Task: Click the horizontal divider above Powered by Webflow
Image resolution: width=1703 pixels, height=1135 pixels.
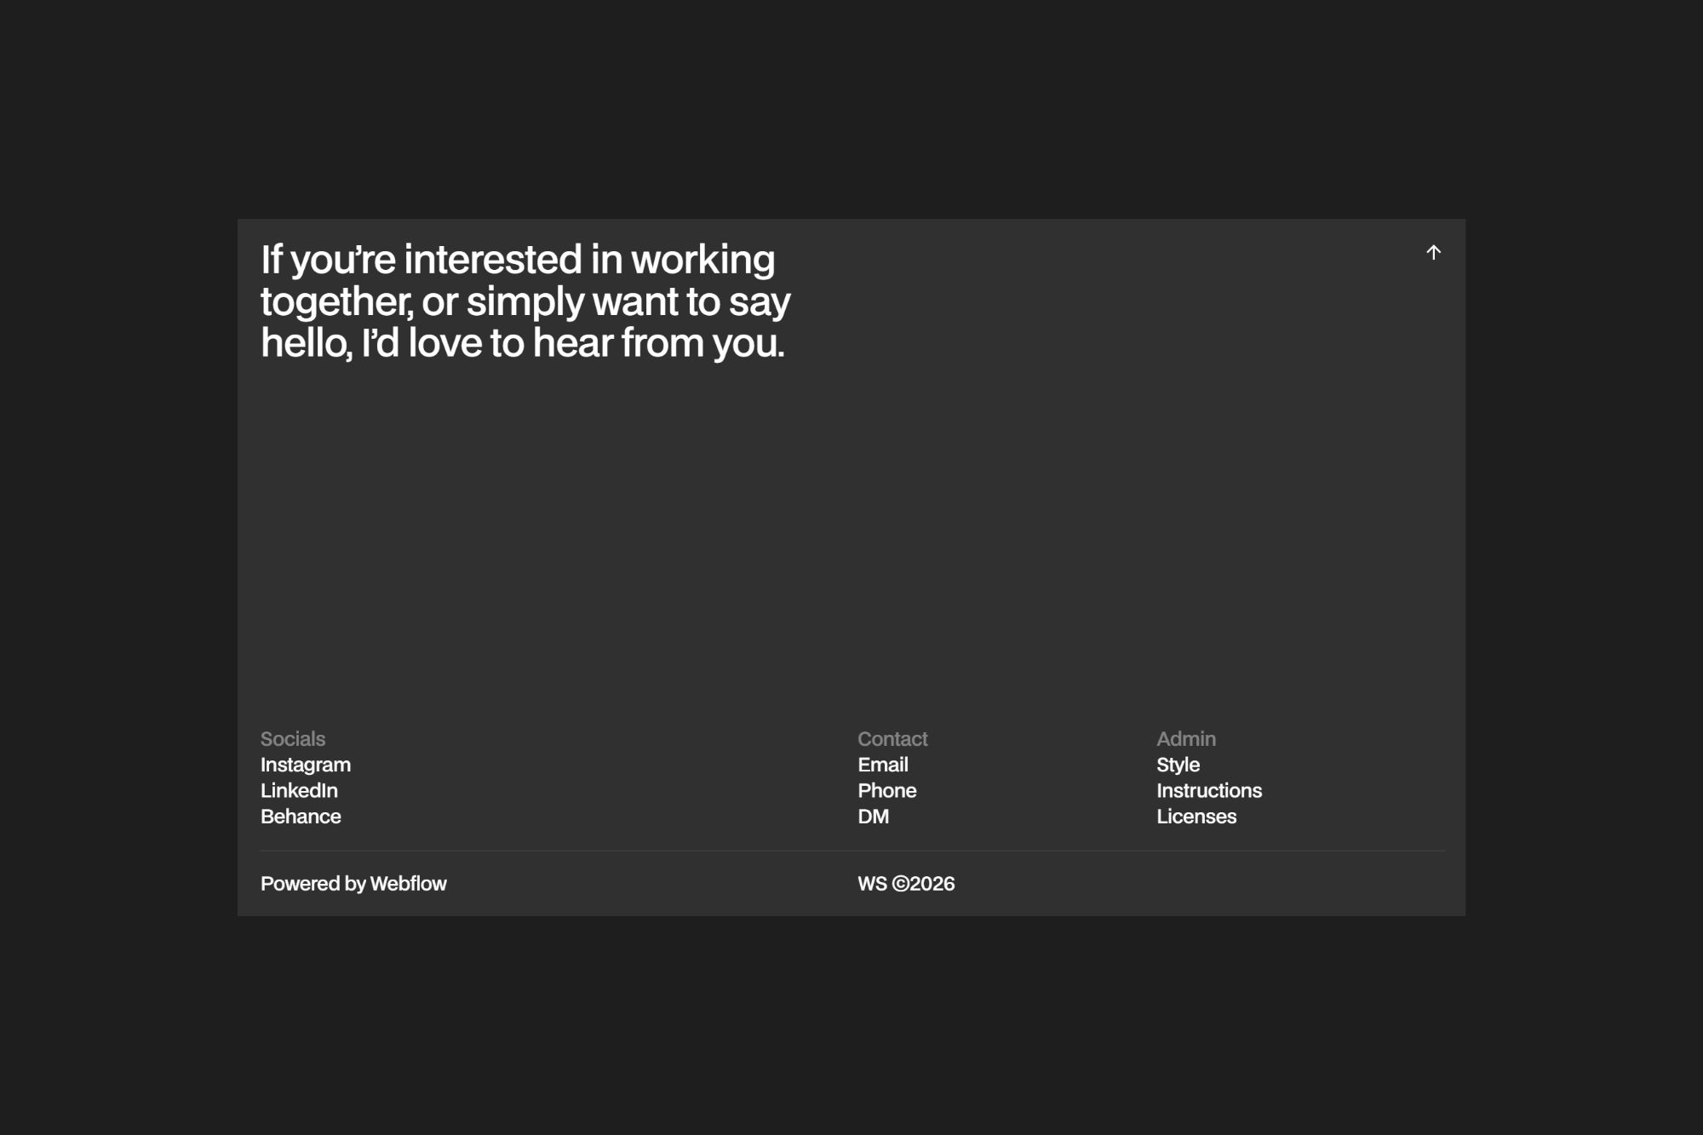Action: 851,851
